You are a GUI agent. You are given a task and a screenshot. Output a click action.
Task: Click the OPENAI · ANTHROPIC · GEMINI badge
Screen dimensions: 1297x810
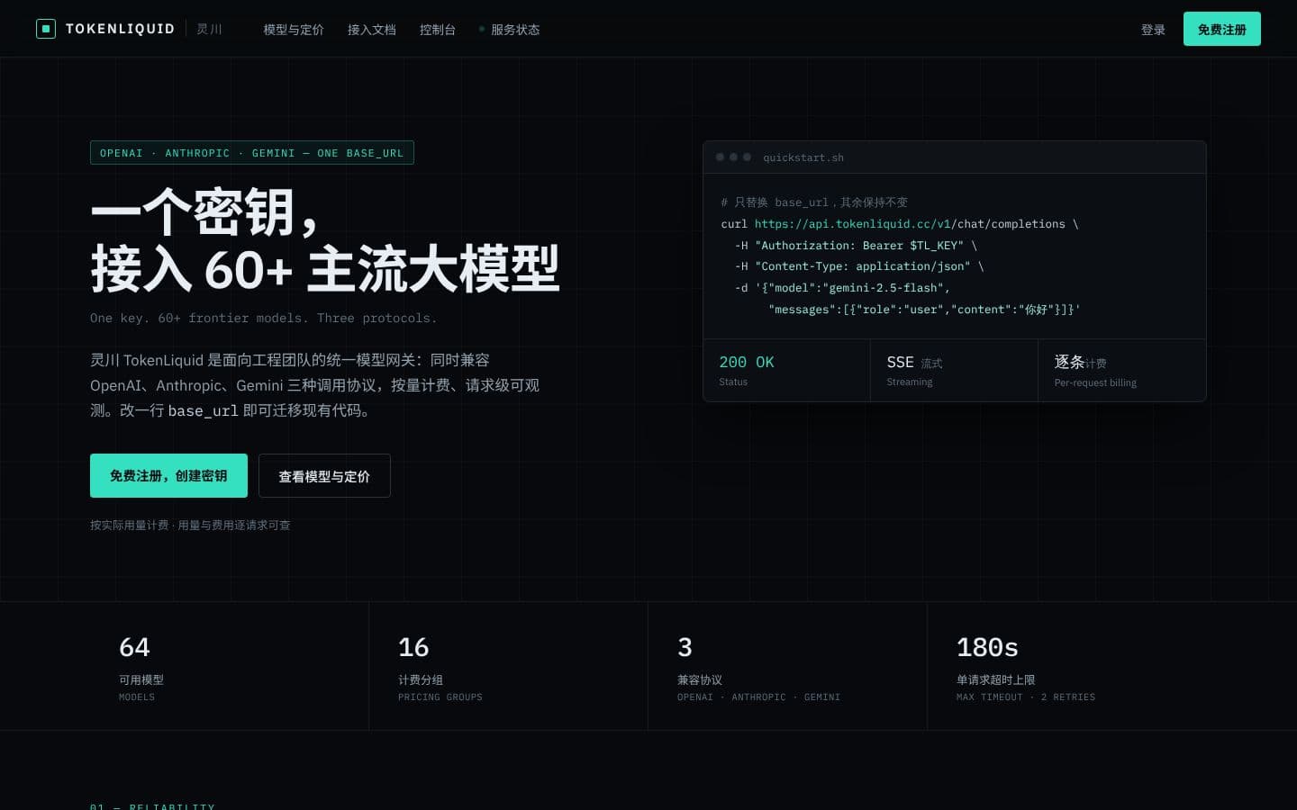click(252, 153)
